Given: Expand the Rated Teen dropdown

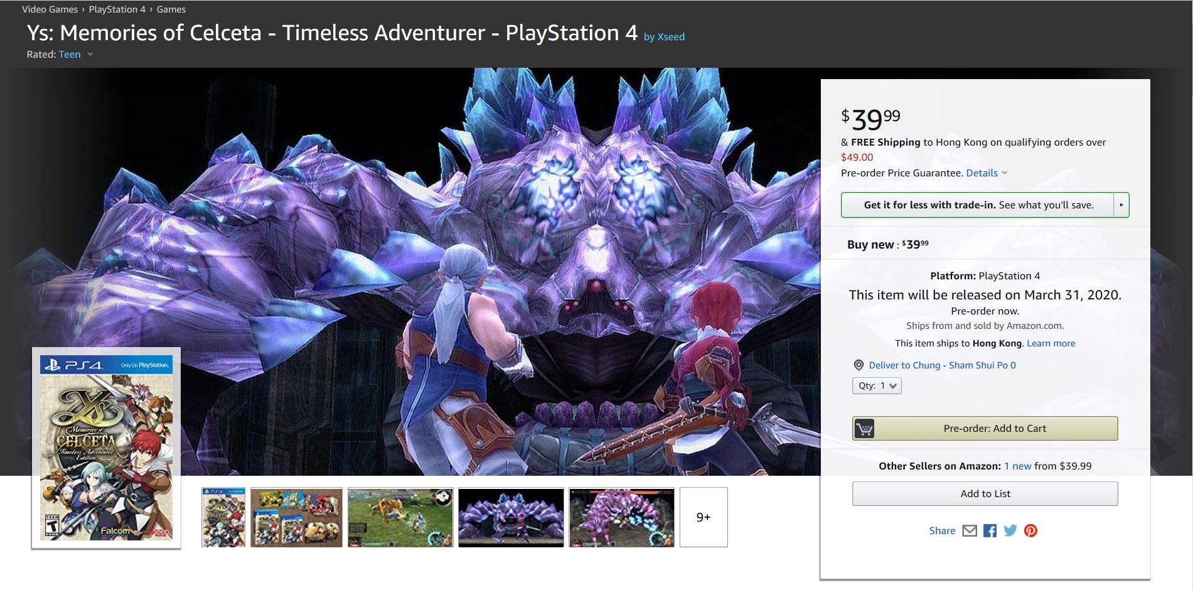Looking at the screenshot, I should click(x=90, y=55).
